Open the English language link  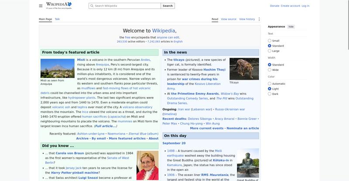pos(178,42)
